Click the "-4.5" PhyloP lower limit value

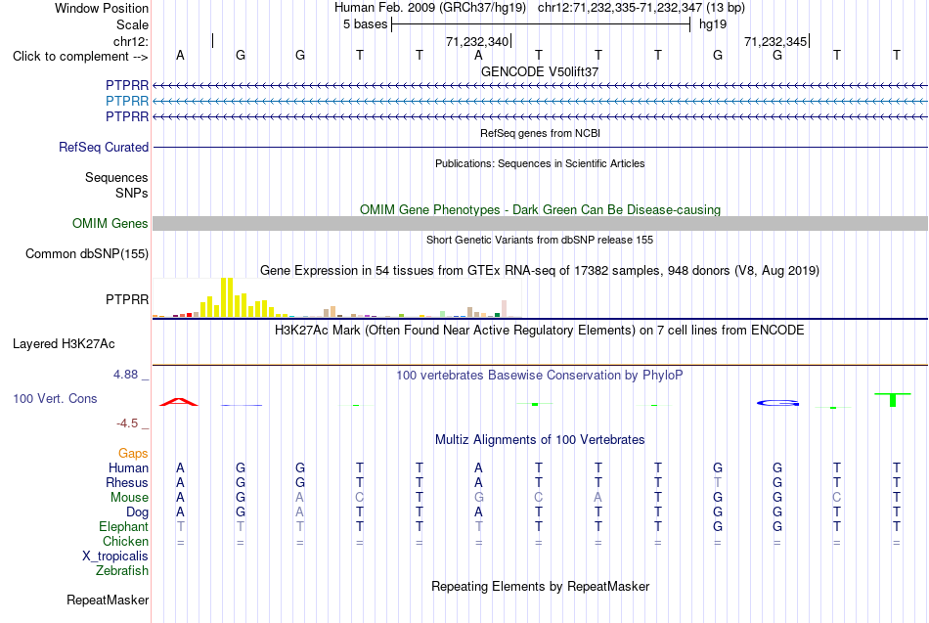point(127,423)
